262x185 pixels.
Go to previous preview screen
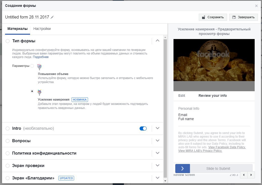tap(244, 175)
